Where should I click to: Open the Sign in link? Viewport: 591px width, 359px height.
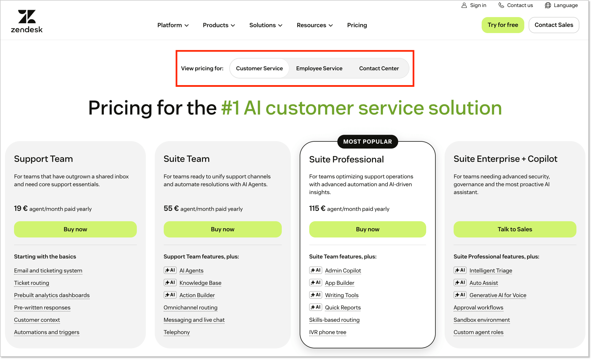(x=474, y=5)
